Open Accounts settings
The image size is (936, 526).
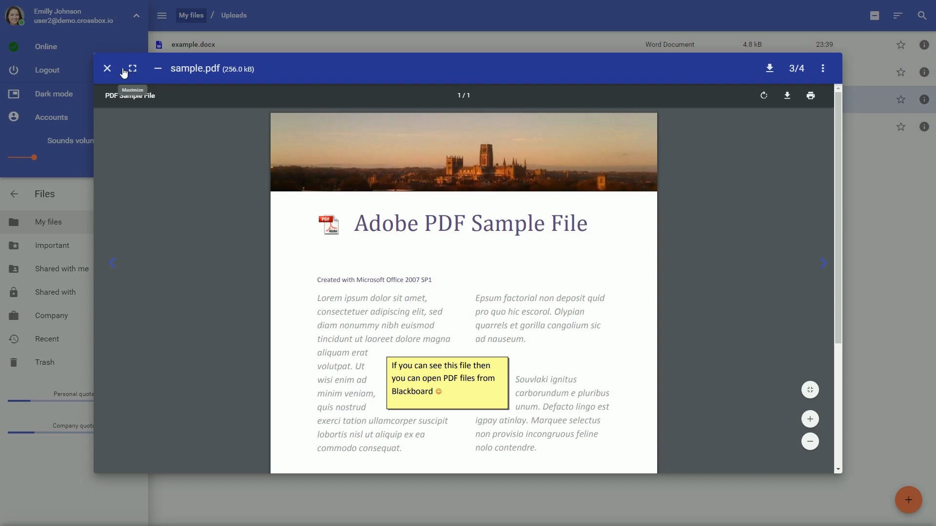tap(47, 117)
